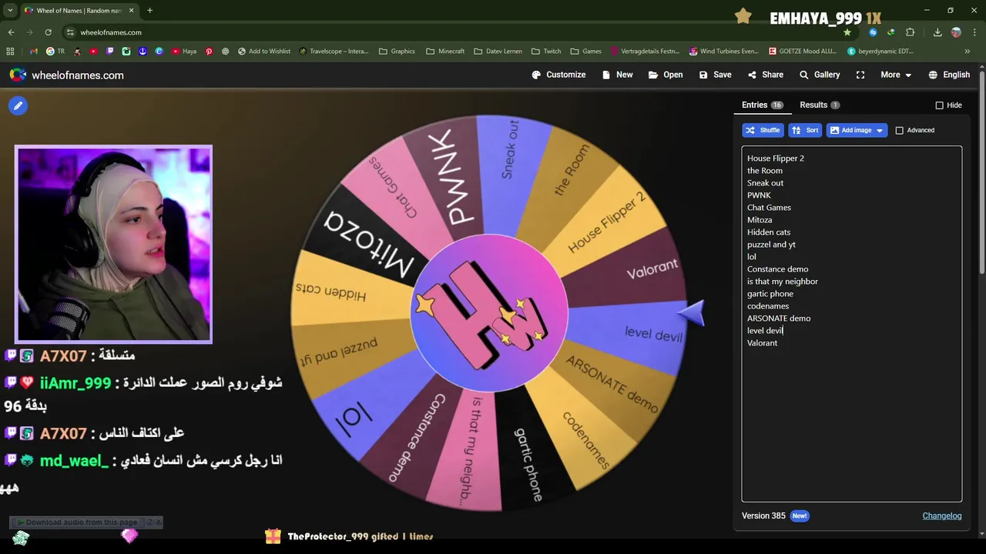The height and width of the screenshot is (554, 986).
Task: Sort the entries alphabetically
Action: (805, 130)
